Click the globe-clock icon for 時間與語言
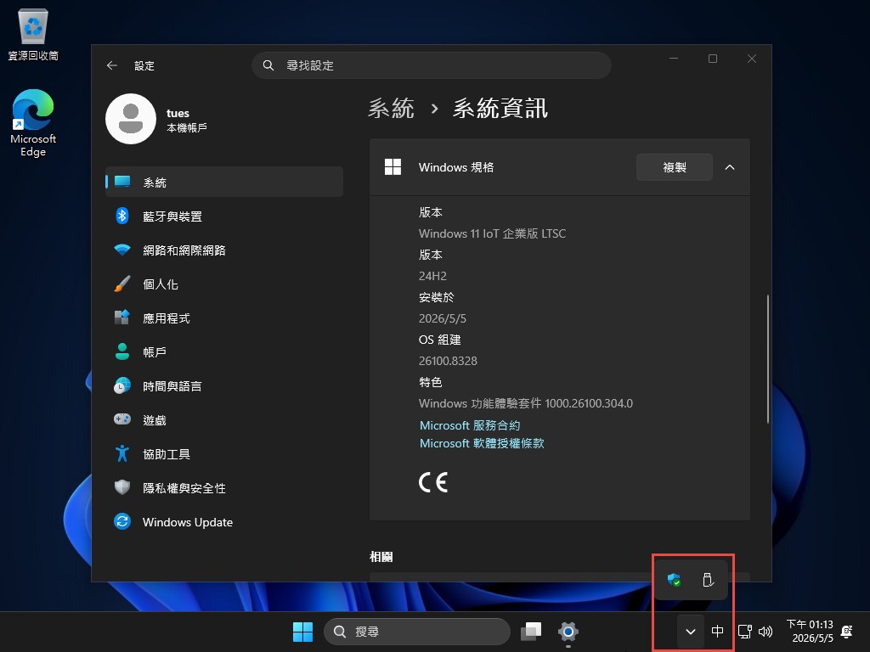The height and width of the screenshot is (652, 870). [122, 385]
